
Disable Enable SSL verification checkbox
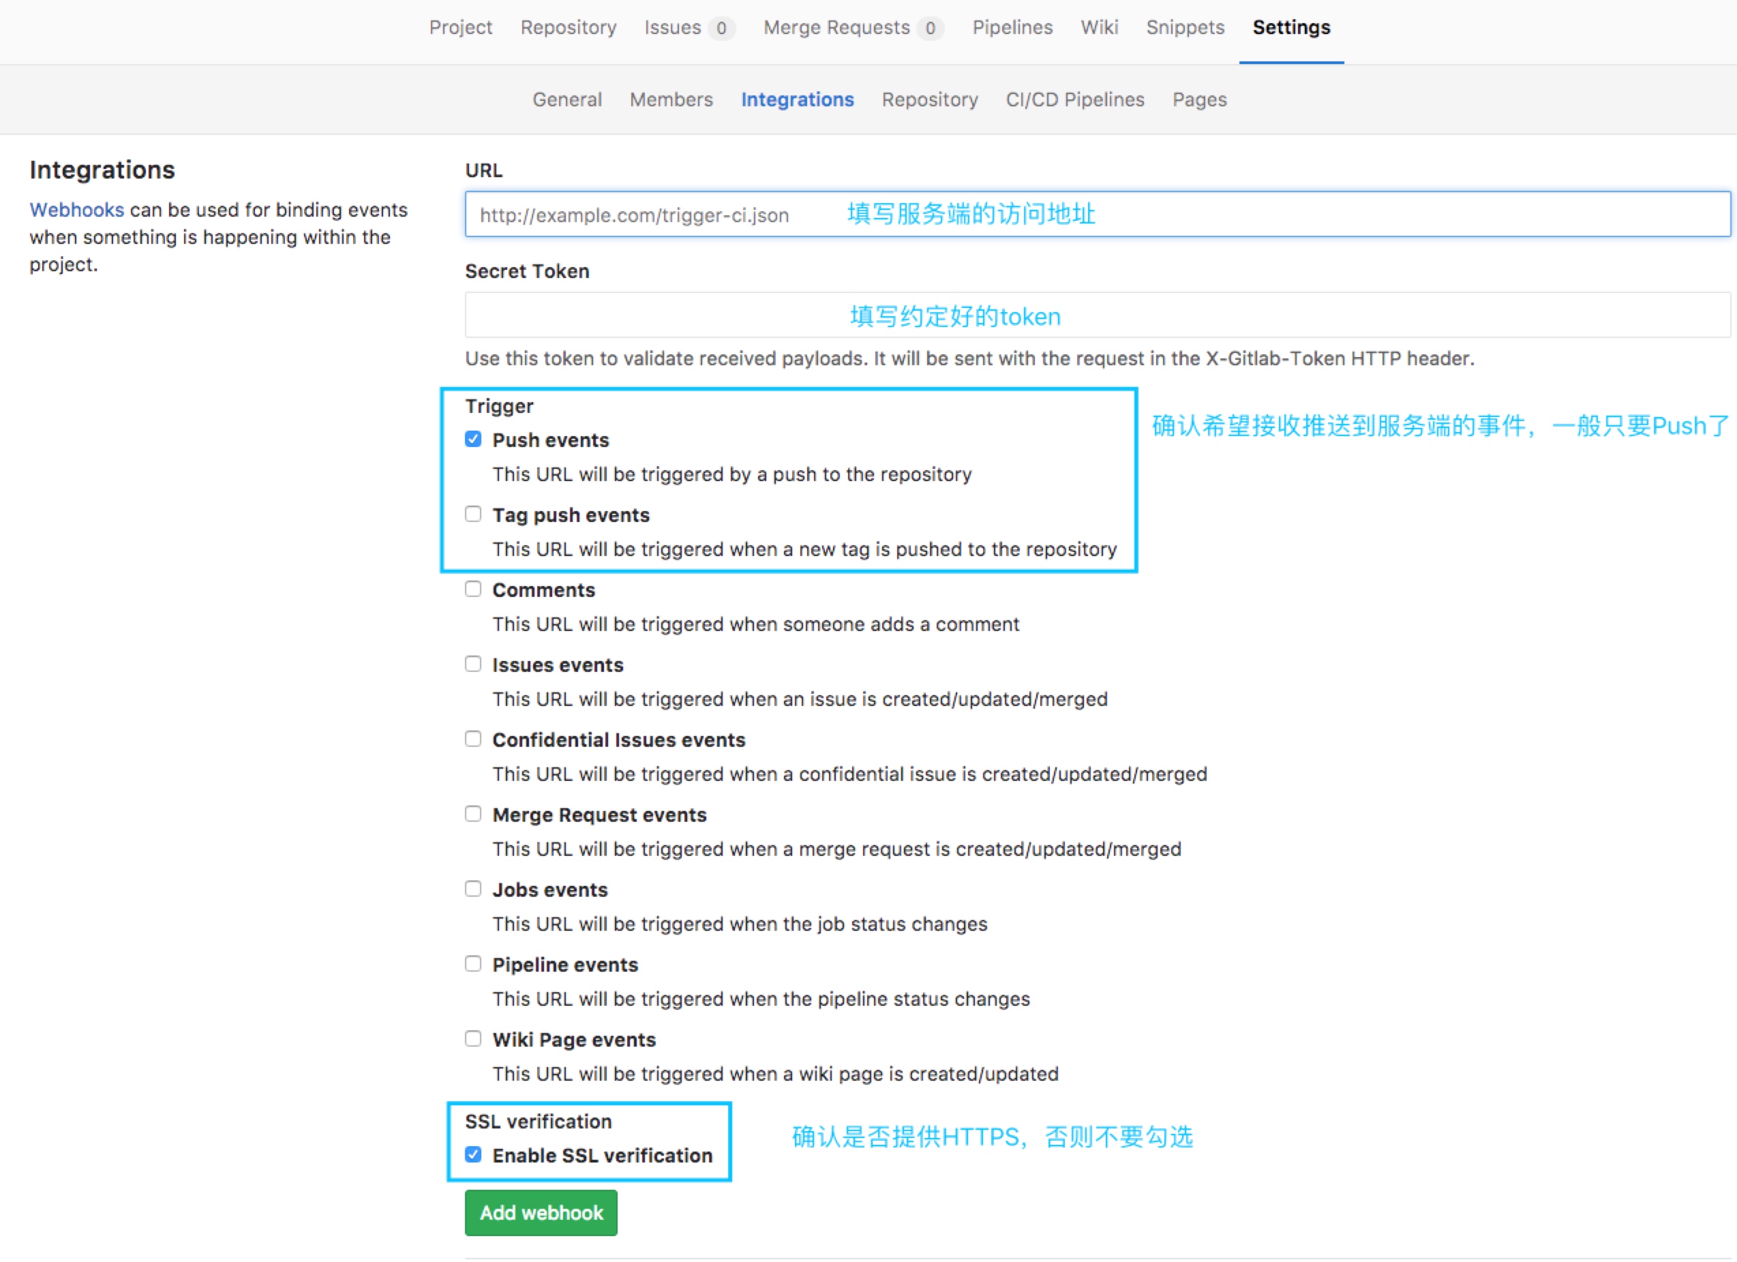473,1155
